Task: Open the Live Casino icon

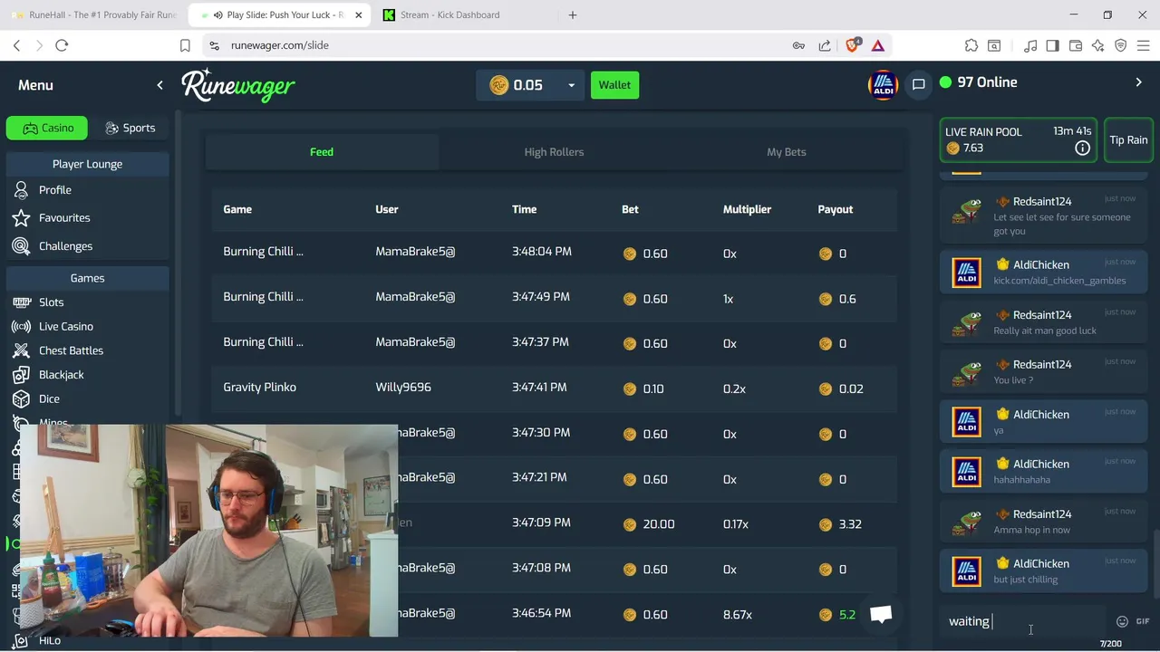Action: (x=22, y=326)
